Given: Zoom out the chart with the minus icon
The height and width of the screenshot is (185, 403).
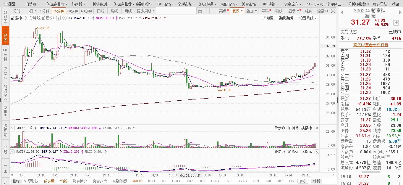Looking at the screenshot, I should tap(213, 11).
